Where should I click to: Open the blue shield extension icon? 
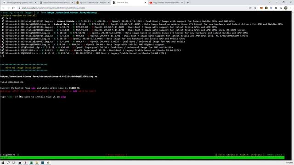coord(271,8)
